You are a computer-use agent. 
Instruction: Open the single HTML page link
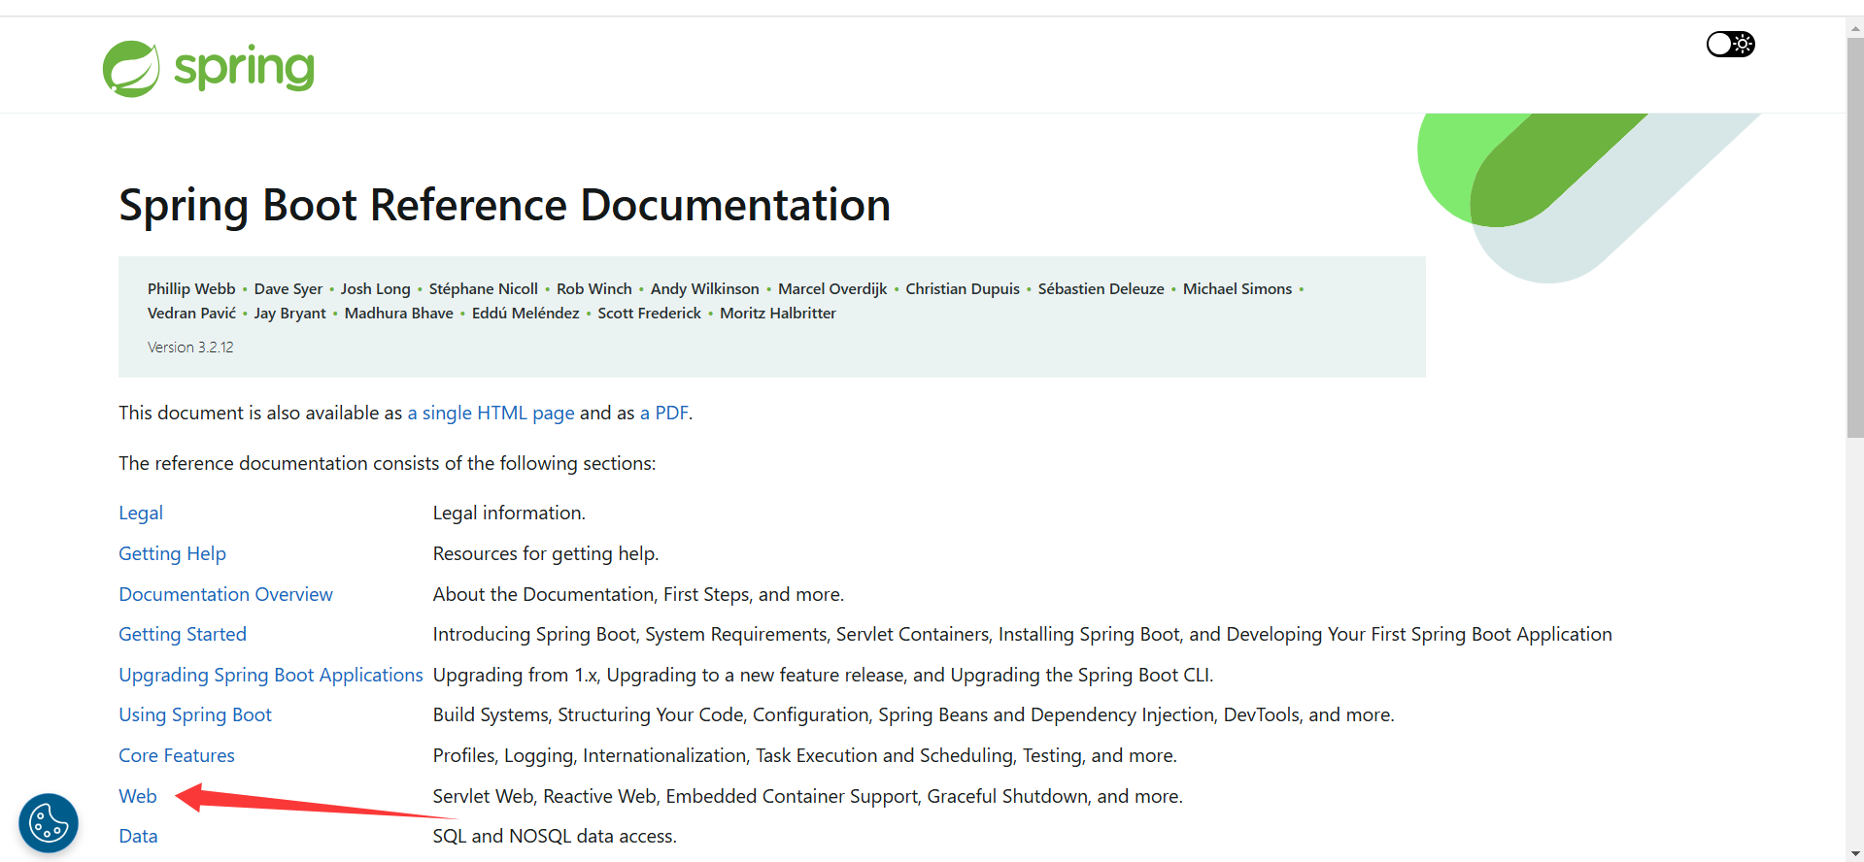tap(491, 413)
